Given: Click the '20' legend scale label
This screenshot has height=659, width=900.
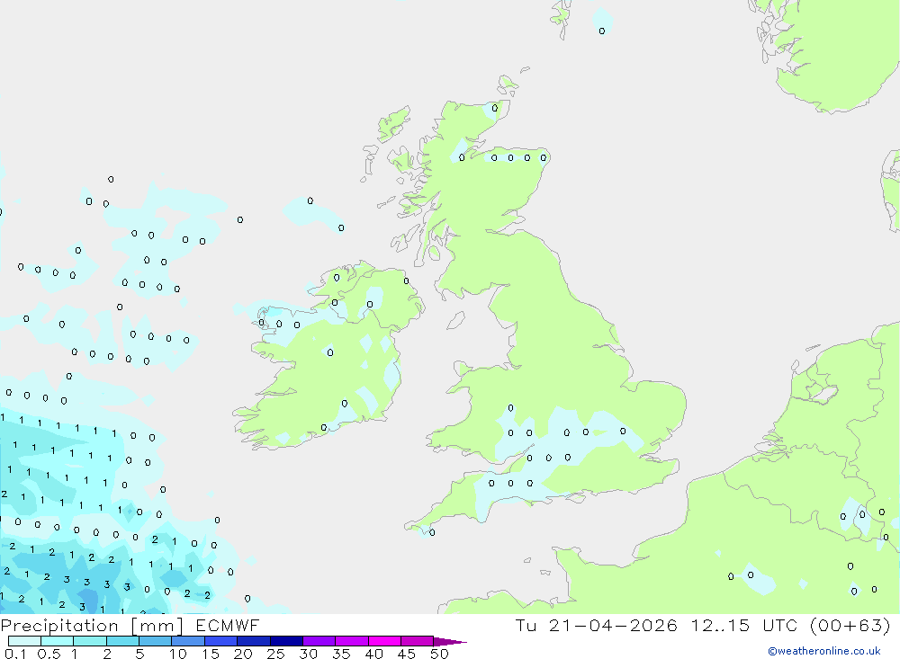Looking at the screenshot, I should [243, 654].
